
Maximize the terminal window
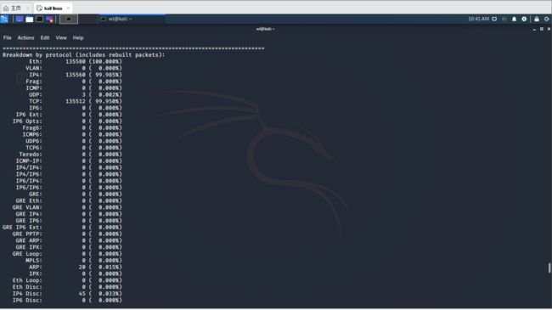(x=542, y=29)
